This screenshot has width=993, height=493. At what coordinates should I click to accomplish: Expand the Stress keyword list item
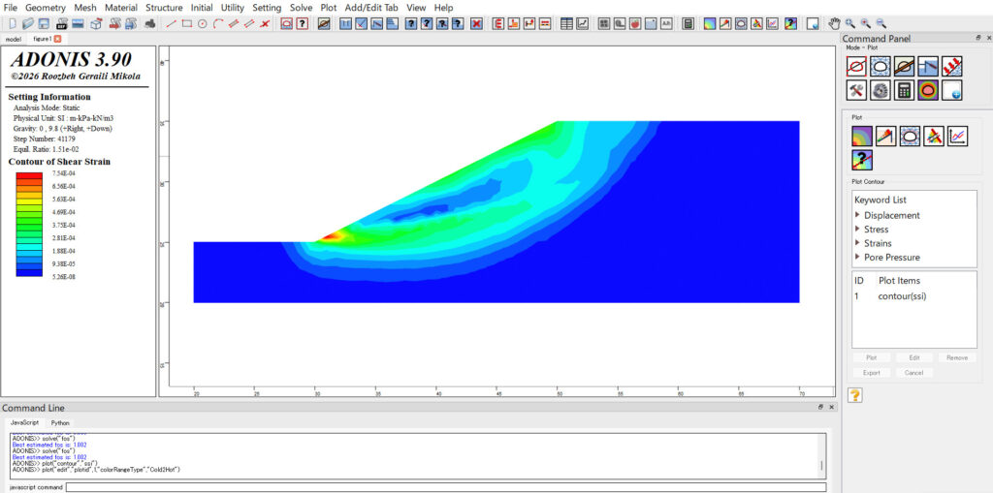(857, 230)
